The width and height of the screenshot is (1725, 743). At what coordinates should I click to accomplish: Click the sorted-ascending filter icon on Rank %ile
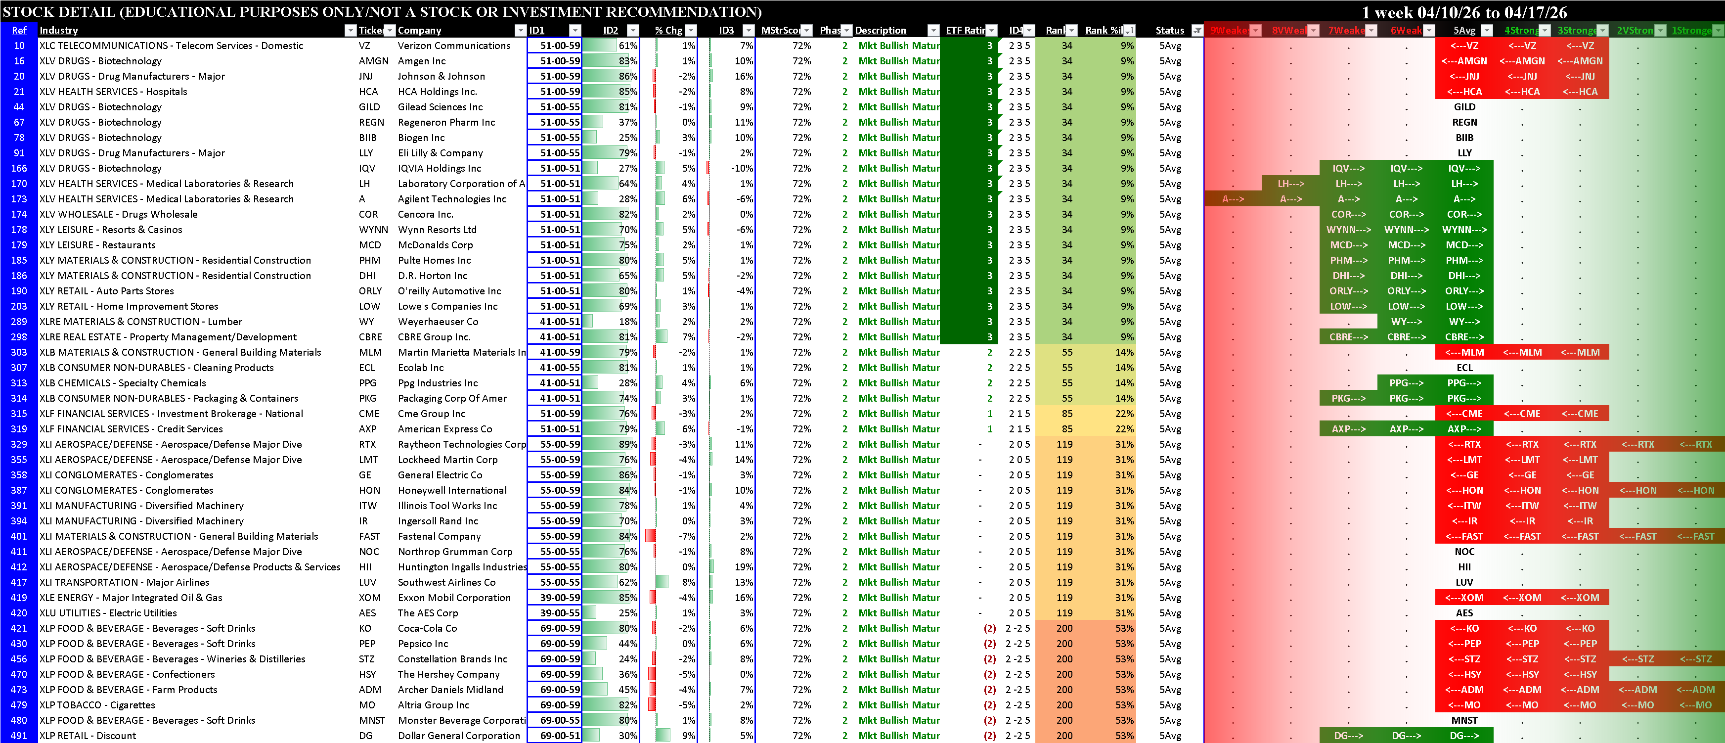point(1130,30)
